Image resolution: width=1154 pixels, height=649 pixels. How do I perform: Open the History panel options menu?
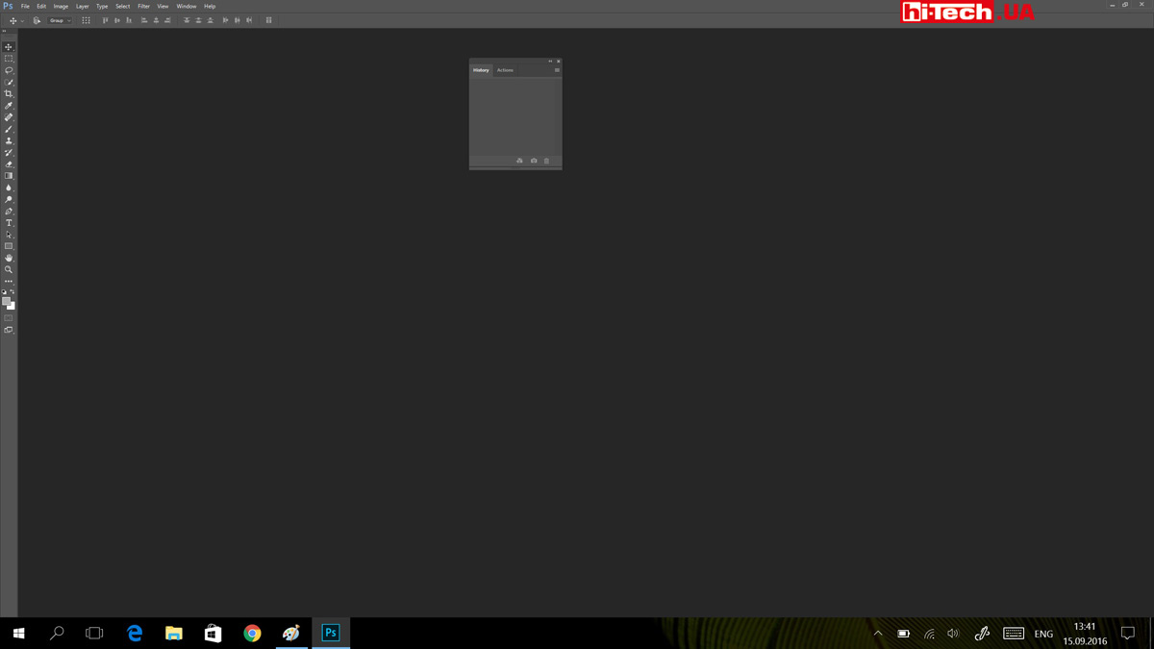(x=557, y=70)
